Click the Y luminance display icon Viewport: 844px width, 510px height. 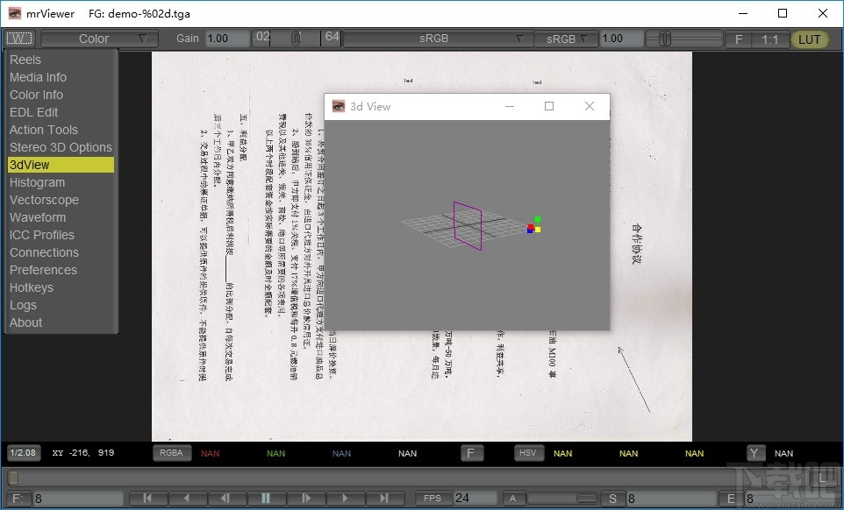pyautogui.click(x=755, y=453)
